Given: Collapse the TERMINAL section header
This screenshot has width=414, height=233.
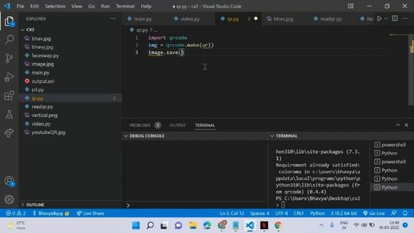Looking at the screenshot, I should coord(341,136).
